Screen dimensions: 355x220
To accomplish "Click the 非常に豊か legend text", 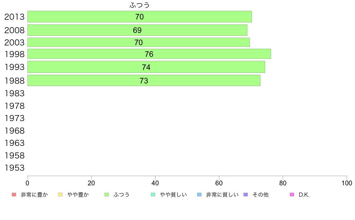I will tap(34, 195).
